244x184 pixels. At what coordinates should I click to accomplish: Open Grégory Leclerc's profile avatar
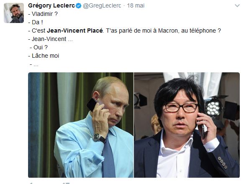(x=14, y=13)
